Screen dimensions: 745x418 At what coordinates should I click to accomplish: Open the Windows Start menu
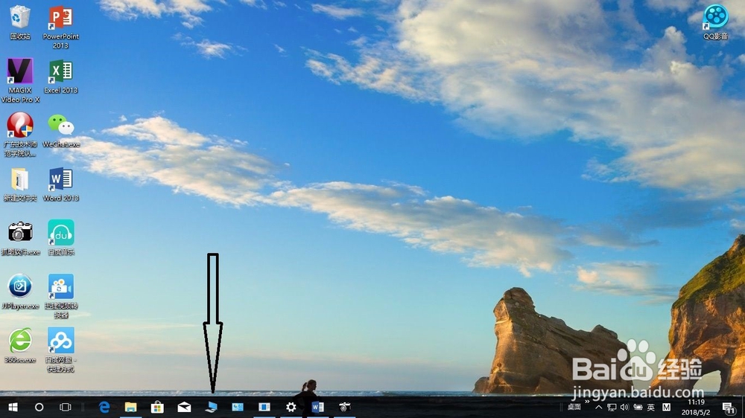(13, 407)
